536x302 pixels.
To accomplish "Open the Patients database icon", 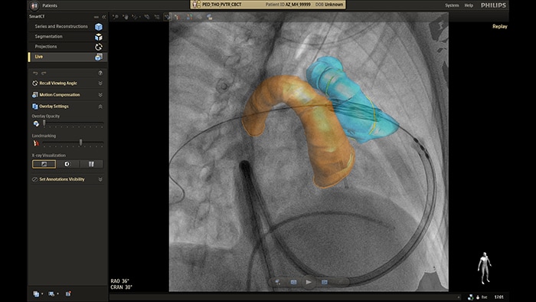I will [x=34, y=5].
